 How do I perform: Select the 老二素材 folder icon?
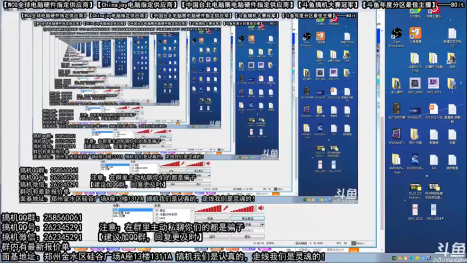coord(396,86)
